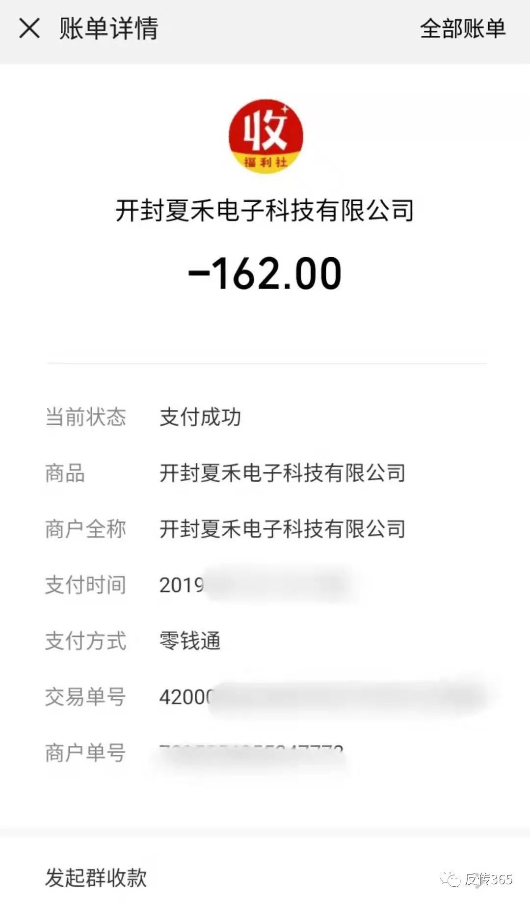Screen dimensions: 530x903
Task: Tap the 零钱通 payment method
Action: pos(190,641)
